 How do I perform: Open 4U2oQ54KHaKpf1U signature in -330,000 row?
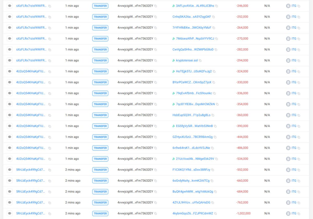point(31,82)
